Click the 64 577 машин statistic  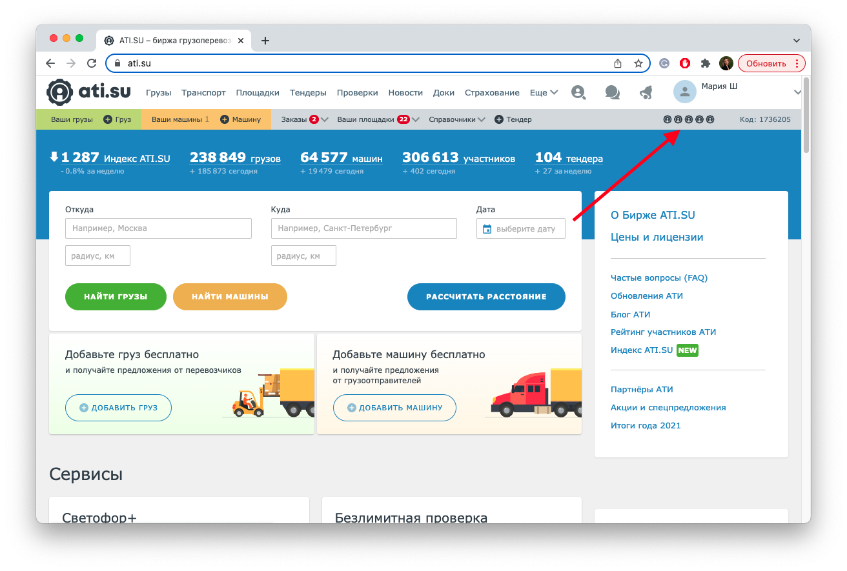coord(341,157)
